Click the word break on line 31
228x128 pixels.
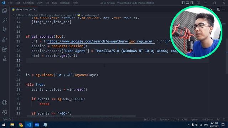tap(44, 104)
